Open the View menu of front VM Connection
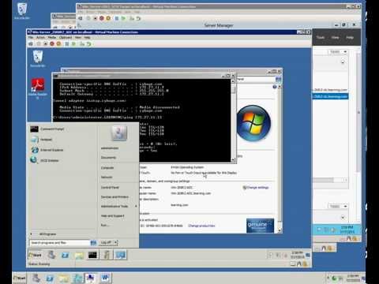 (78, 38)
